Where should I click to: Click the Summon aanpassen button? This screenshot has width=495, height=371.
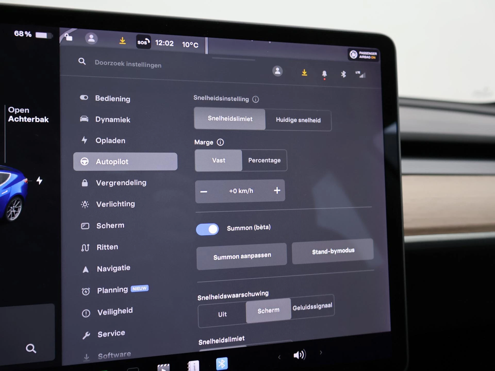tap(242, 255)
